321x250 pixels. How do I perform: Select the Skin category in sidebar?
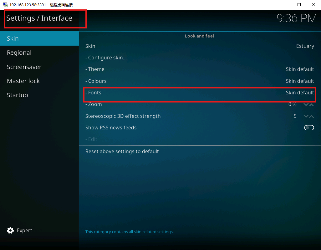pyautogui.click(x=39, y=38)
